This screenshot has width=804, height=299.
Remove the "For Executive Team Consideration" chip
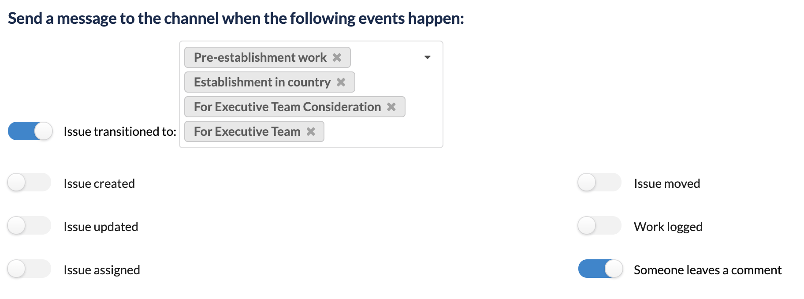[x=392, y=106]
